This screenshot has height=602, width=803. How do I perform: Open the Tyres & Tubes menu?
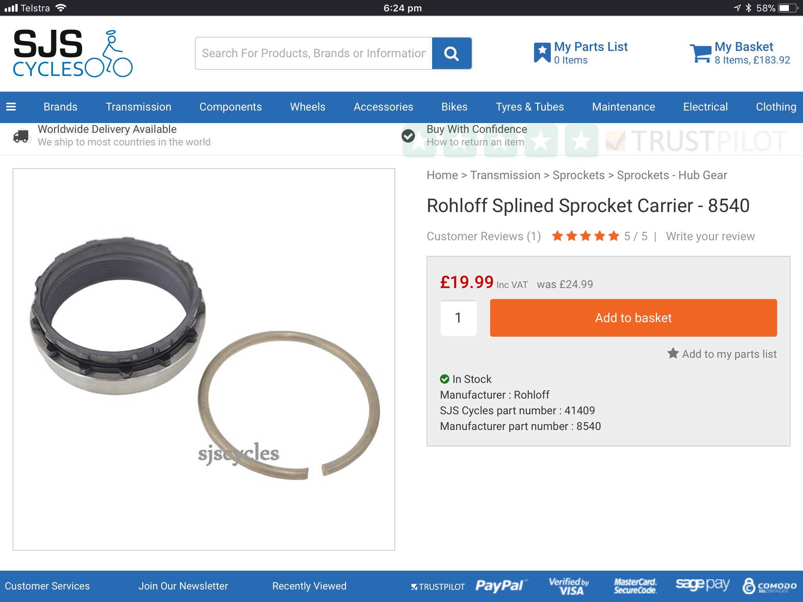(x=530, y=107)
